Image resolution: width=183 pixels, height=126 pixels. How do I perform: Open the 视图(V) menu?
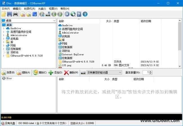(x=53, y=9)
